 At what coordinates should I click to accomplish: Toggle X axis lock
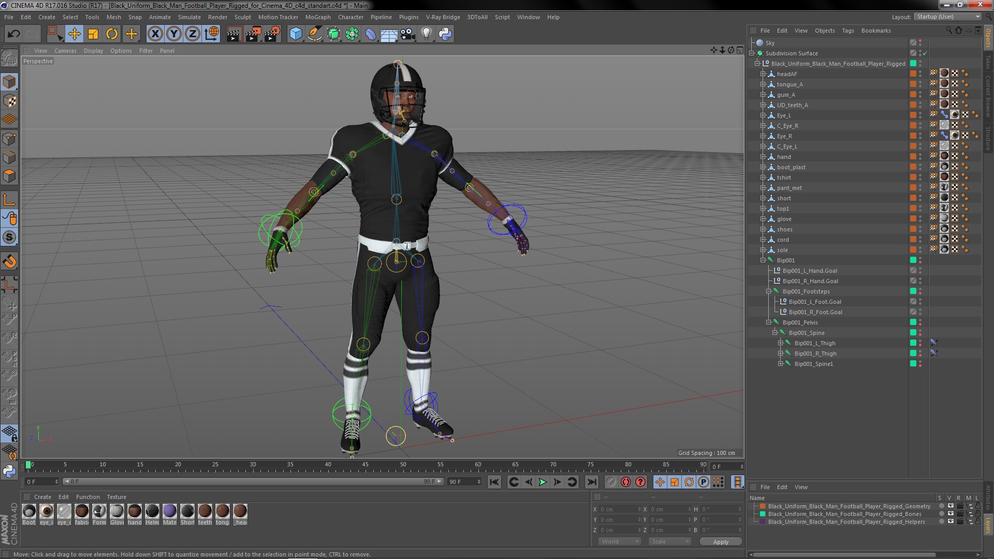[155, 34]
